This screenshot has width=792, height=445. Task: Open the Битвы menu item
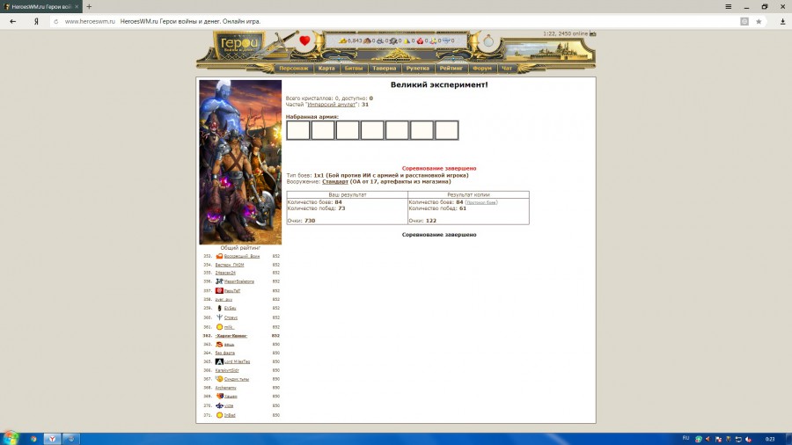(354, 68)
